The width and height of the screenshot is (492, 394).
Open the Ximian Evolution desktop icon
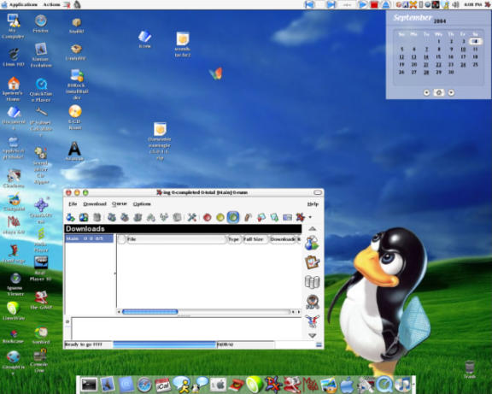coord(41,56)
